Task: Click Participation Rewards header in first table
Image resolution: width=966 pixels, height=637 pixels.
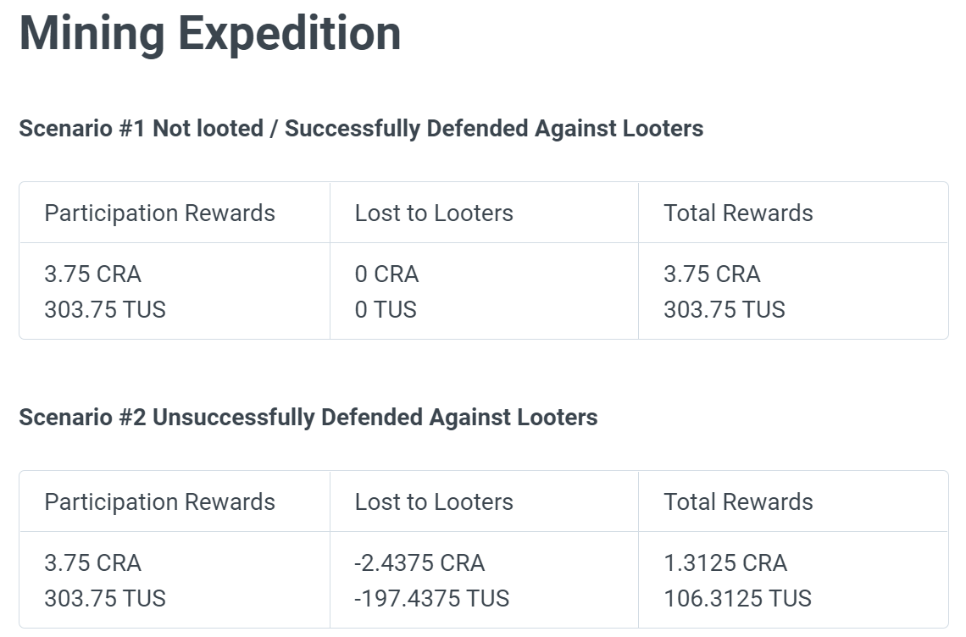Action: coord(159,213)
